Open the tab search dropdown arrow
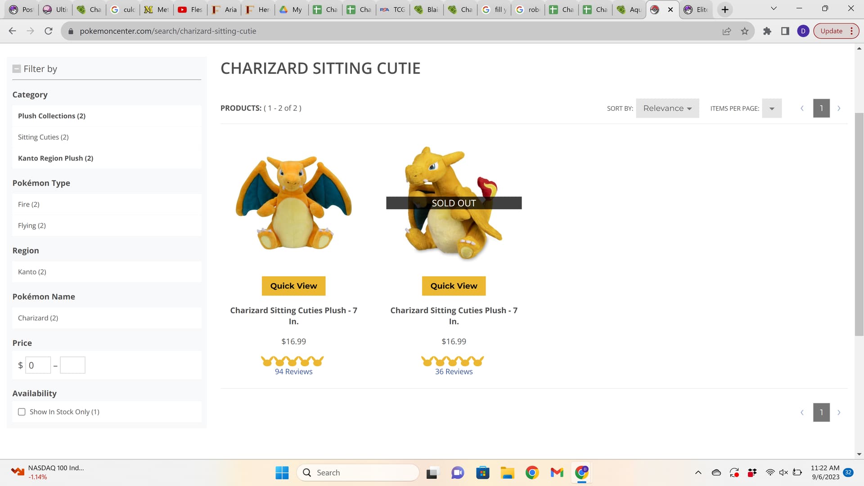Viewport: 864px width, 486px height. [x=774, y=9]
